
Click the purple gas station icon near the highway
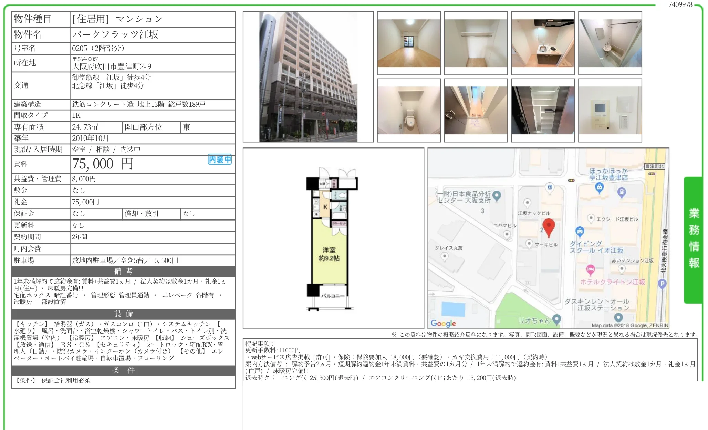coord(622,192)
